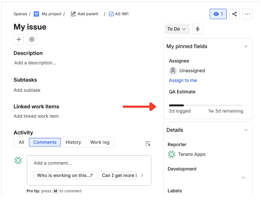Open the History activity tab
The width and height of the screenshot is (261, 202).
[x=73, y=142]
